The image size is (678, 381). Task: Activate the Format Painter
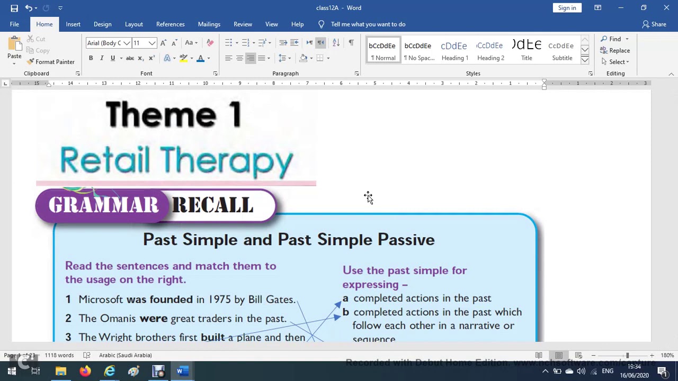coord(51,62)
